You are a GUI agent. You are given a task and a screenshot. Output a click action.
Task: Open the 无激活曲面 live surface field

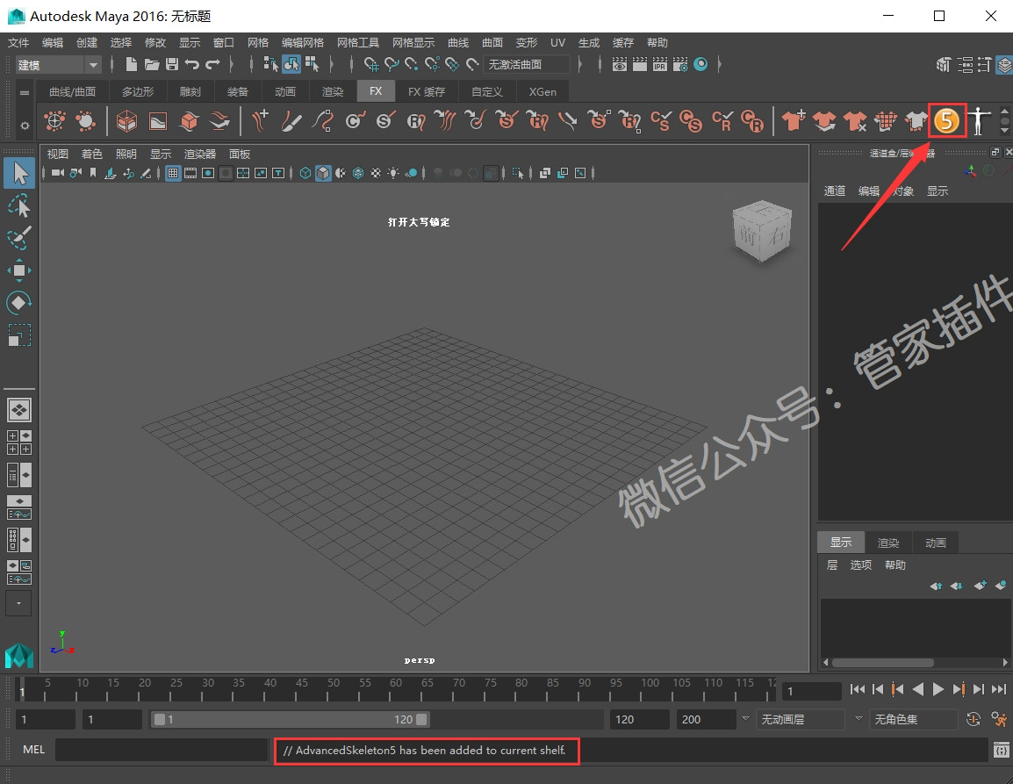[x=526, y=65]
